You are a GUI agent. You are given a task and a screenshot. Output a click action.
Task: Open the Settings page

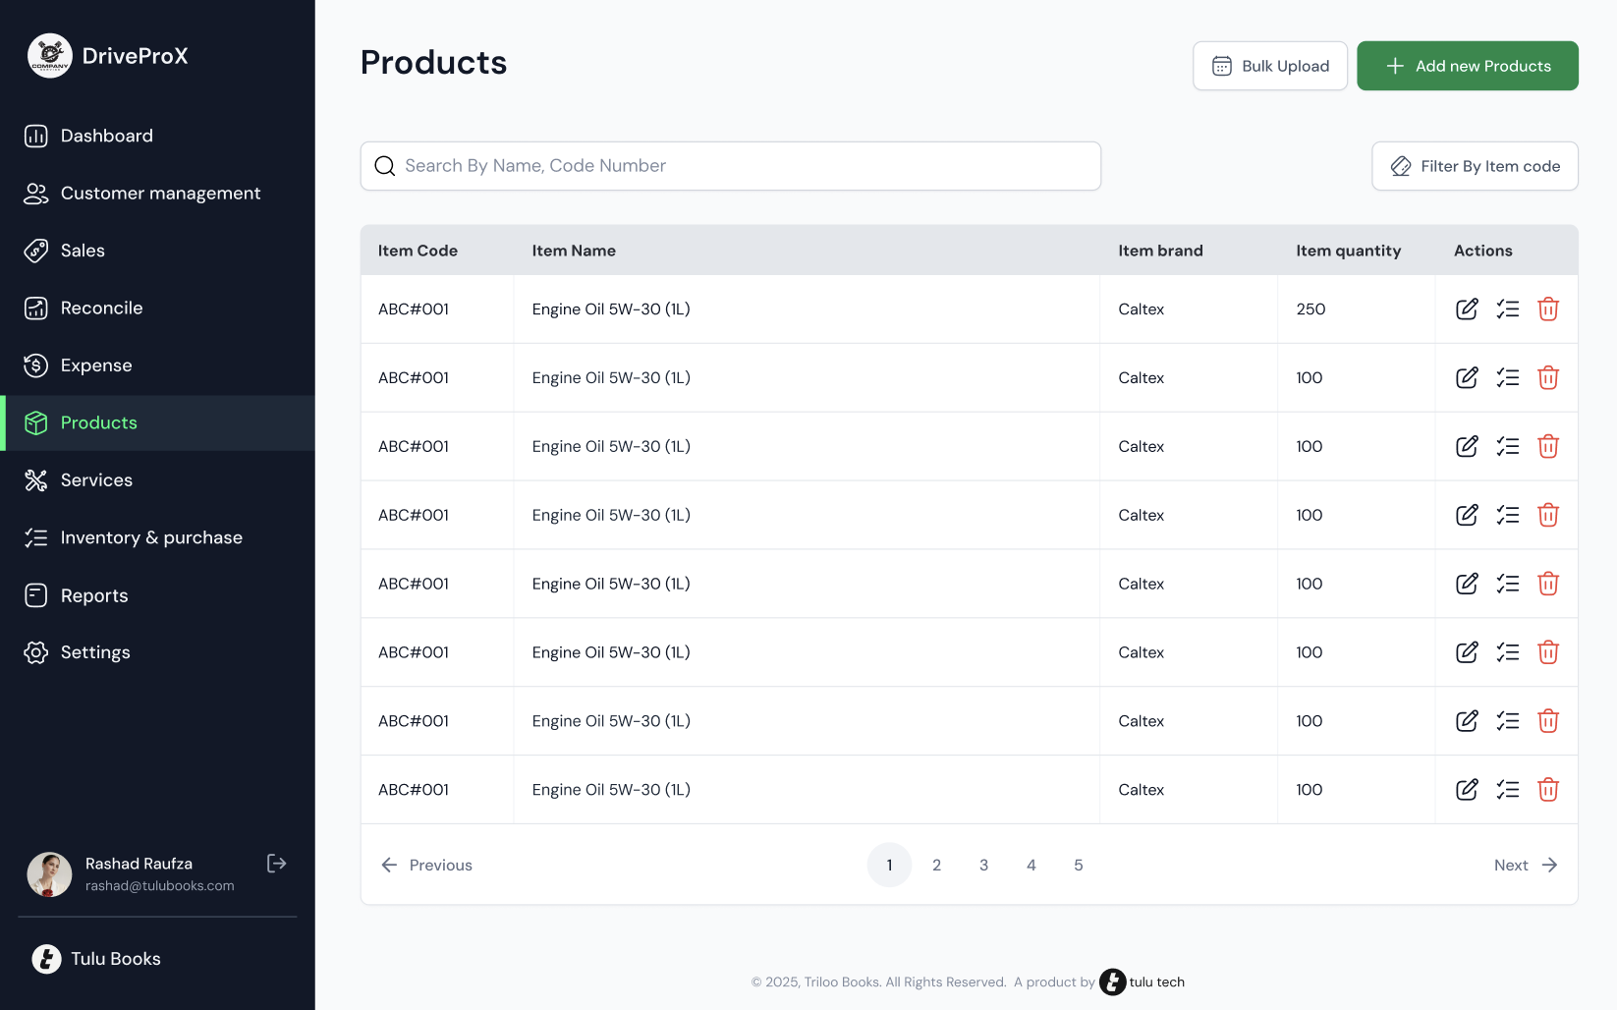(95, 651)
